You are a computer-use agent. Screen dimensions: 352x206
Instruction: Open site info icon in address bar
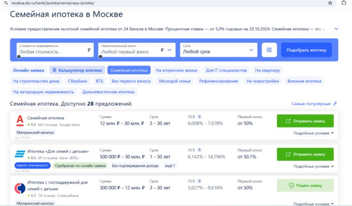point(4,3)
